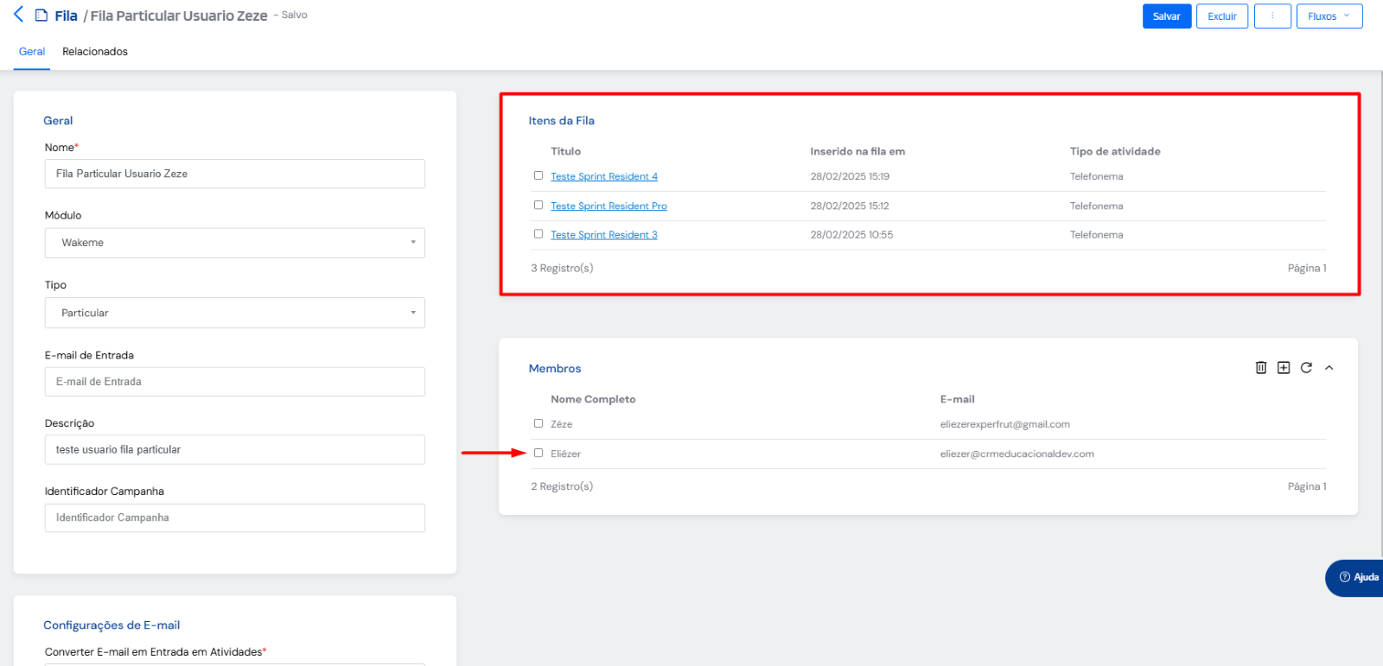1383x666 pixels.
Task: Open the Ajuda help button
Action: point(1355,577)
